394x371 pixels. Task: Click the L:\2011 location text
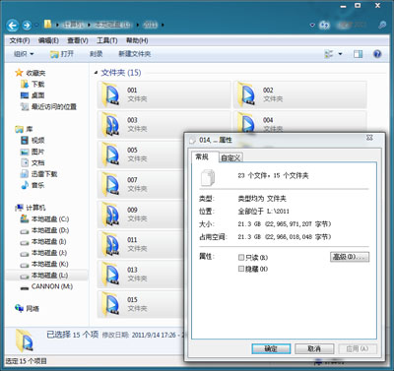tap(278, 212)
